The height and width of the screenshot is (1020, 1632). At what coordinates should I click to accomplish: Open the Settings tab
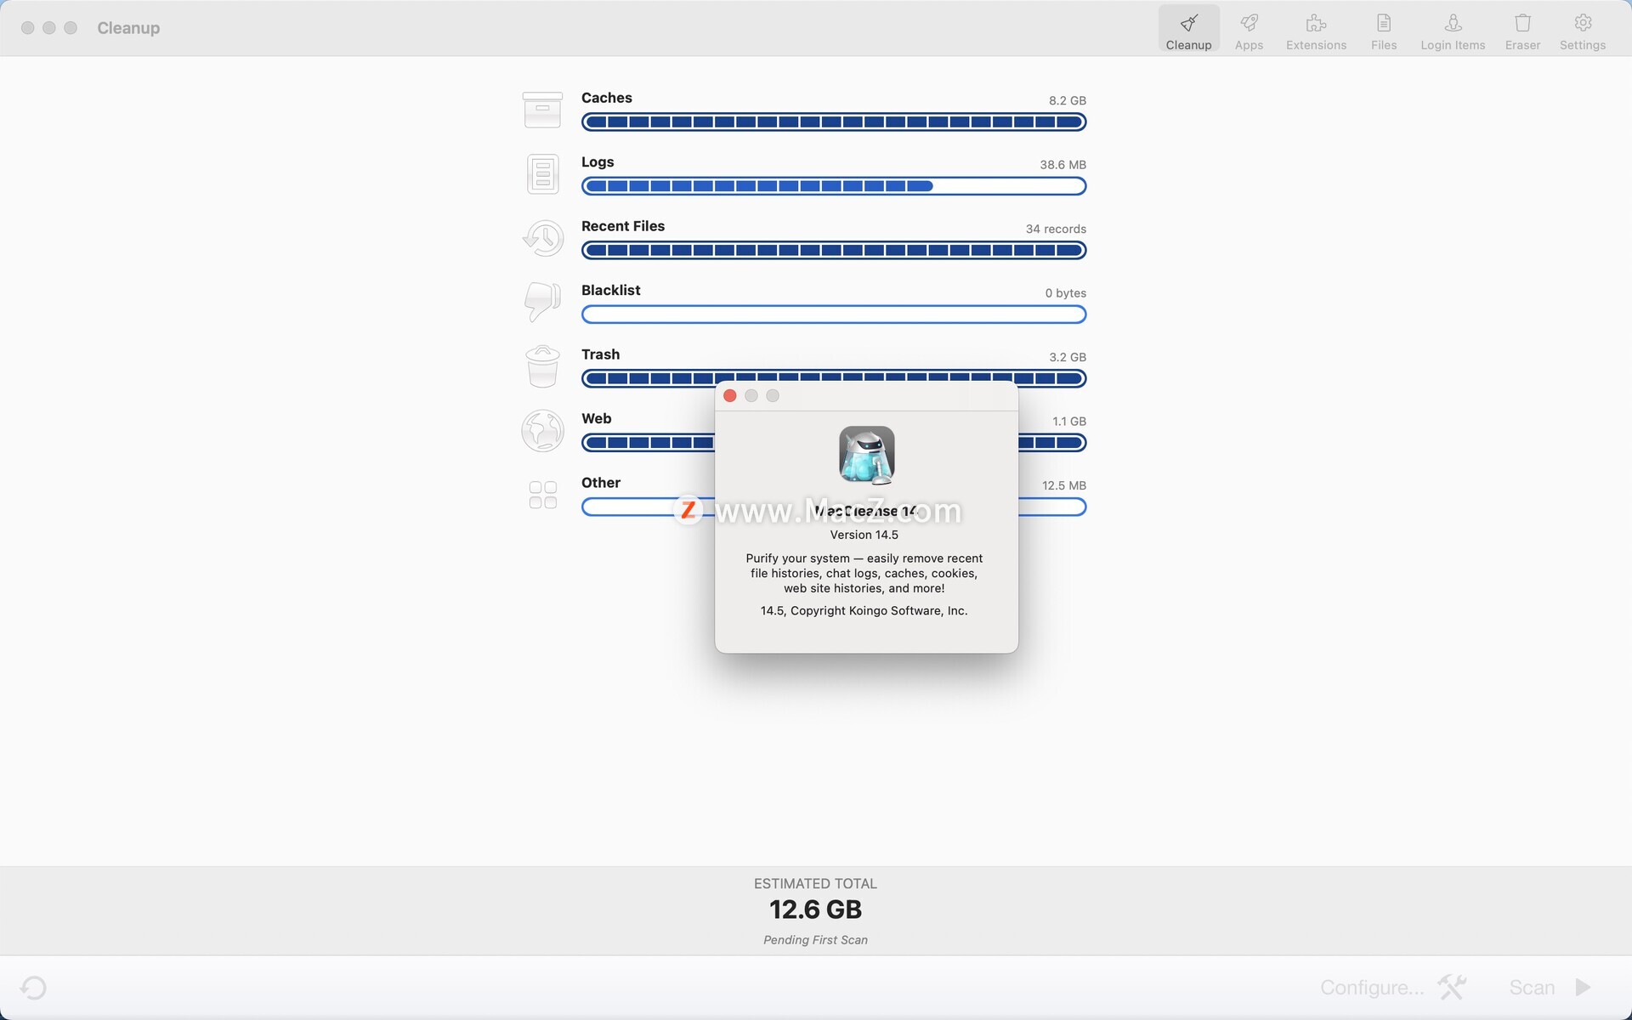point(1582,31)
